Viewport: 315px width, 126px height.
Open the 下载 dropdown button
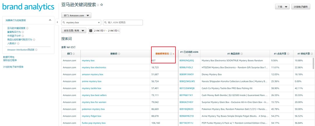(x=282, y=7)
